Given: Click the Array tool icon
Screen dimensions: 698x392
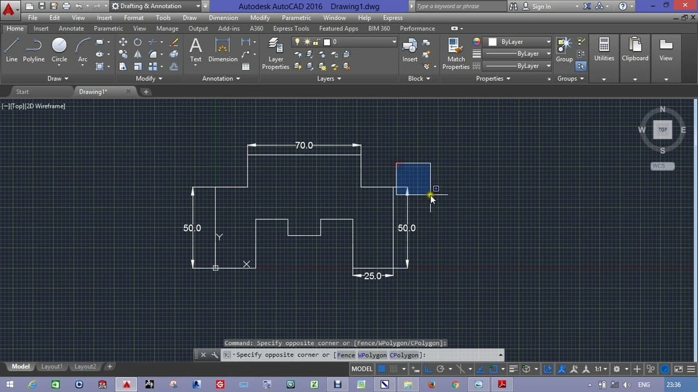Looking at the screenshot, I should tap(153, 66).
